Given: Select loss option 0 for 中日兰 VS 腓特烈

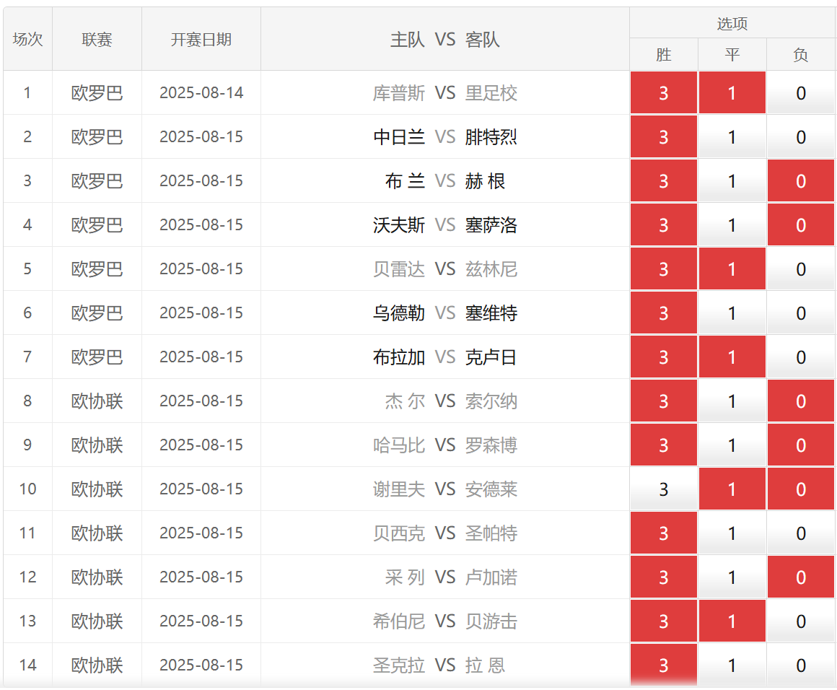Looking at the screenshot, I should coord(801,136).
